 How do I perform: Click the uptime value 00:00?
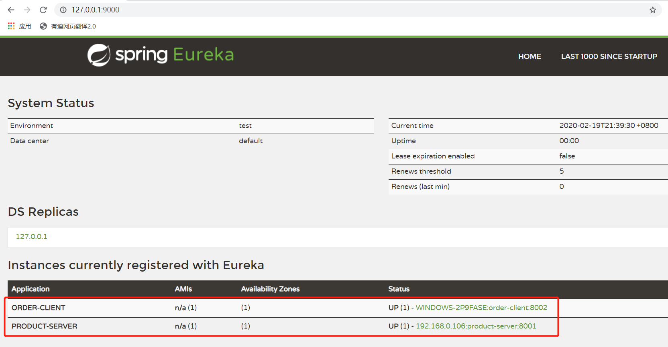569,141
